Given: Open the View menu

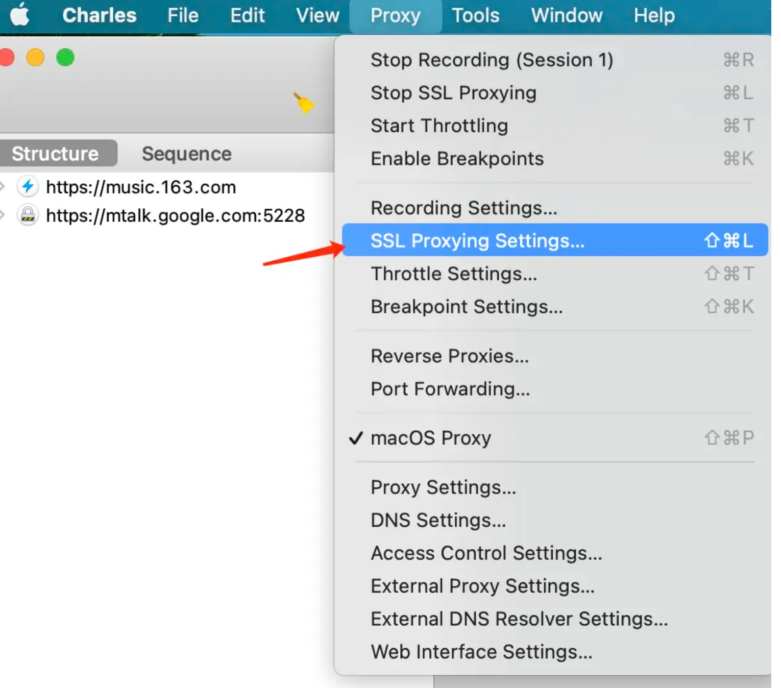Looking at the screenshot, I should pyautogui.click(x=318, y=15).
